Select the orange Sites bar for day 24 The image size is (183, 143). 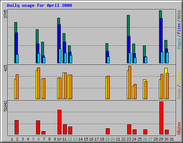pyautogui.click(x=135, y=92)
